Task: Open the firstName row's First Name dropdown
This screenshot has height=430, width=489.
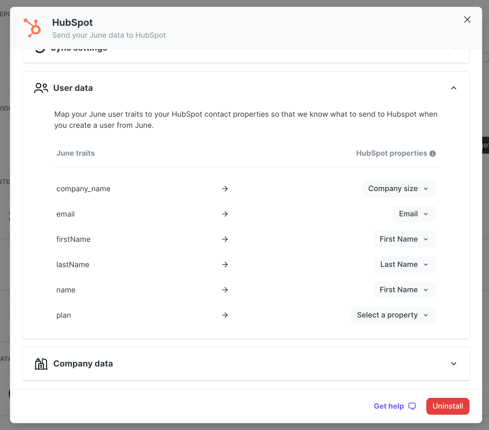Action: tap(404, 239)
